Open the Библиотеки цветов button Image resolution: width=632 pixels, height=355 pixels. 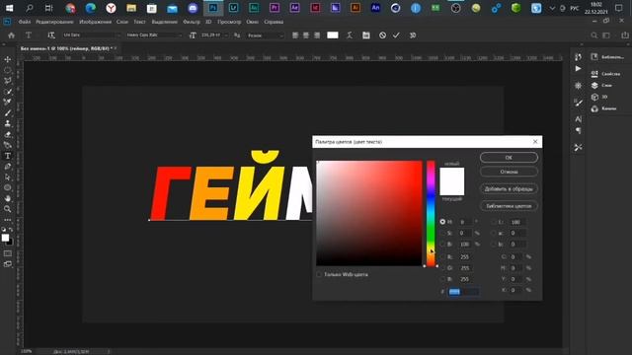click(x=509, y=206)
